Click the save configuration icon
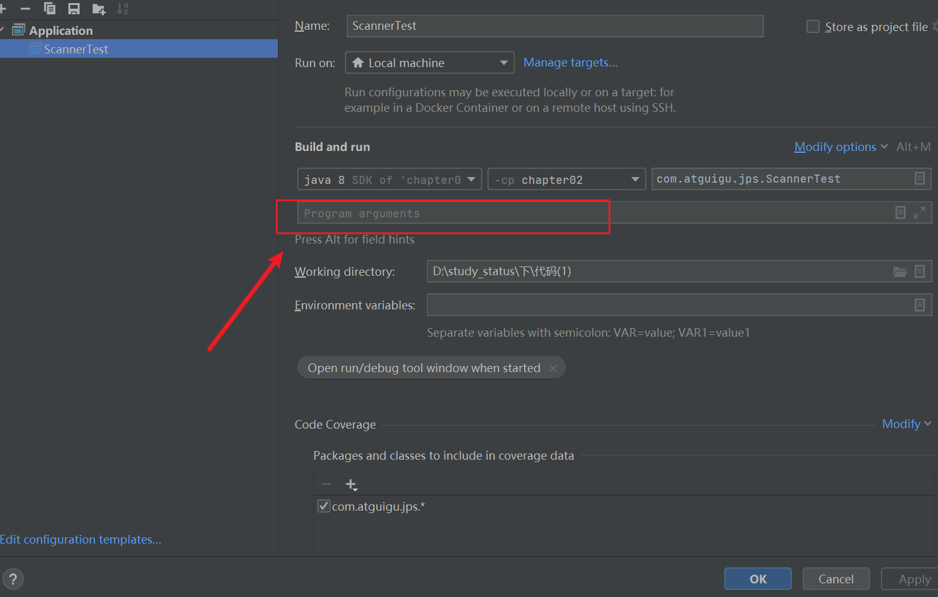The height and width of the screenshot is (597, 938). 74,9
